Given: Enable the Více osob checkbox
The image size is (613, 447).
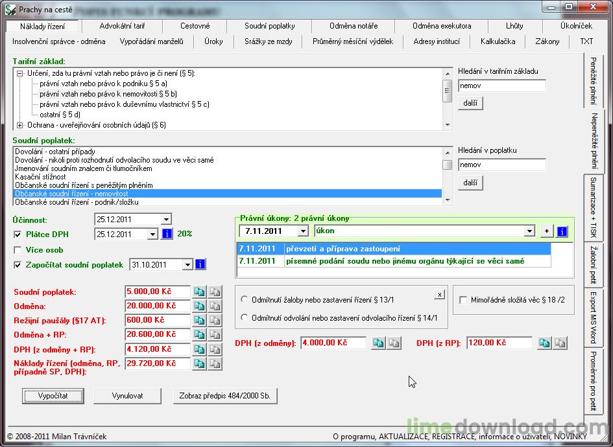Looking at the screenshot, I should tap(18, 250).
